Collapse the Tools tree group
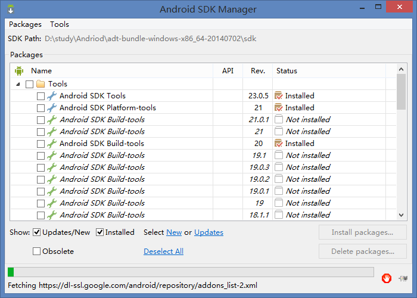The height and width of the screenshot is (298, 417). coord(18,85)
